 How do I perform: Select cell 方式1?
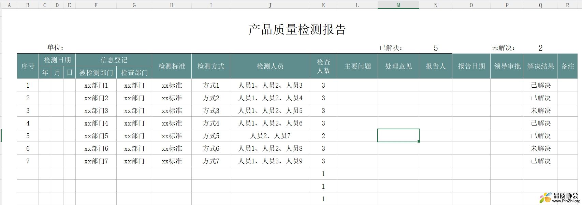(211, 85)
